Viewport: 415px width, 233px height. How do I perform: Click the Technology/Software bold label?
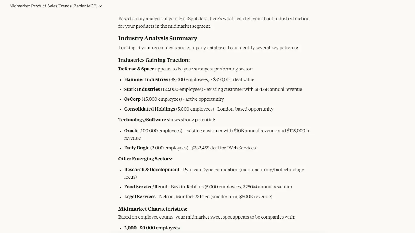click(142, 120)
